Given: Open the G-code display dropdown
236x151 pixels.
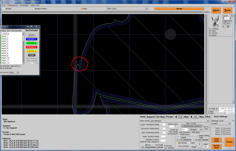Looking at the screenshot, I should coord(213,109).
